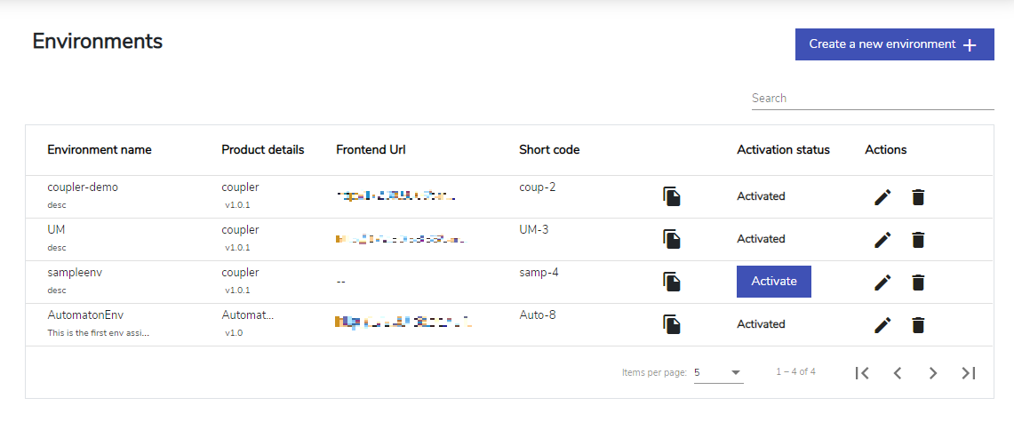Delete the sampleenv environment
The width and height of the screenshot is (1014, 422).
[x=918, y=283]
